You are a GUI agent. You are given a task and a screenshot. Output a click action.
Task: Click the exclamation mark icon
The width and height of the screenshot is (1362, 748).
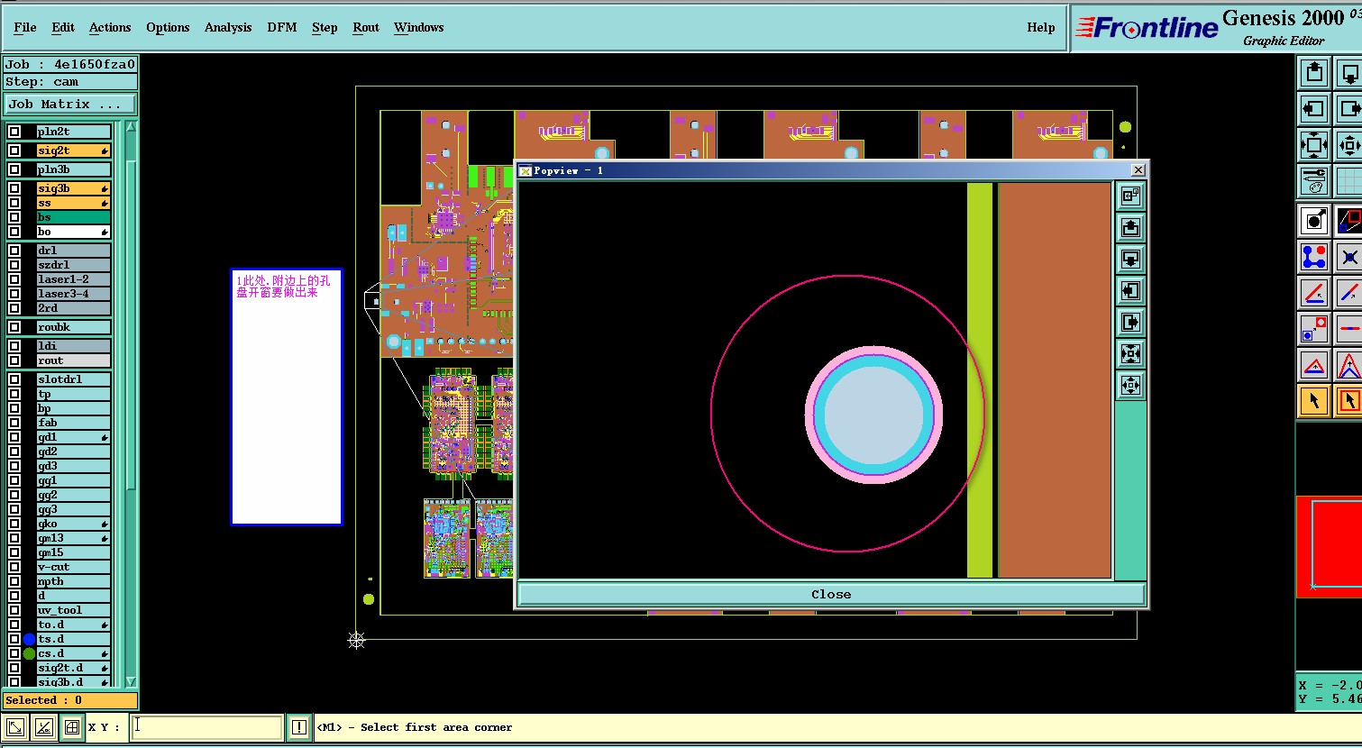(x=299, y=727)
